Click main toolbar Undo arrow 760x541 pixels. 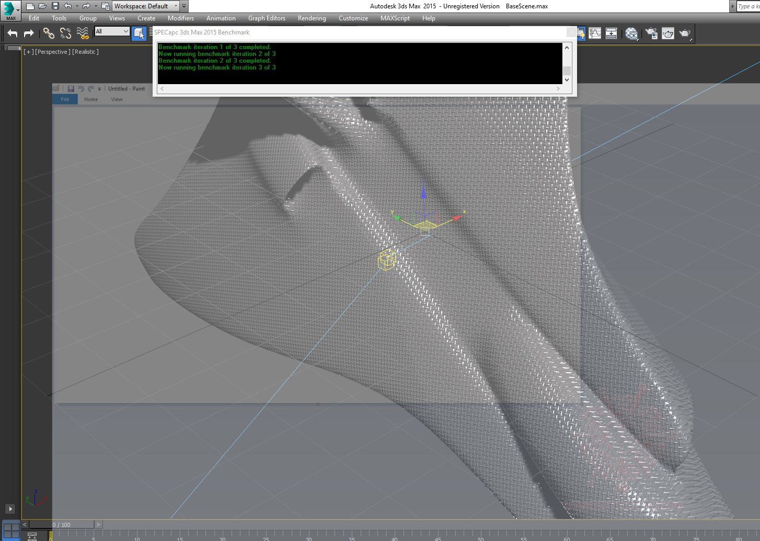(13, 33)
